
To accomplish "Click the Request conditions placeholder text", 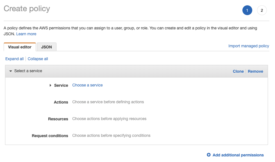I will [111, 135].
